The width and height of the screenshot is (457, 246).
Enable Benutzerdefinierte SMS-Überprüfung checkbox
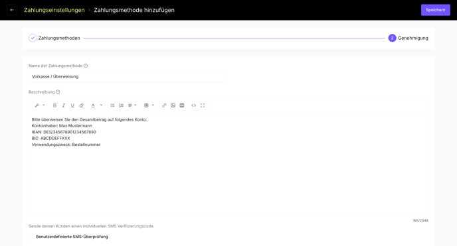point(31,237)
